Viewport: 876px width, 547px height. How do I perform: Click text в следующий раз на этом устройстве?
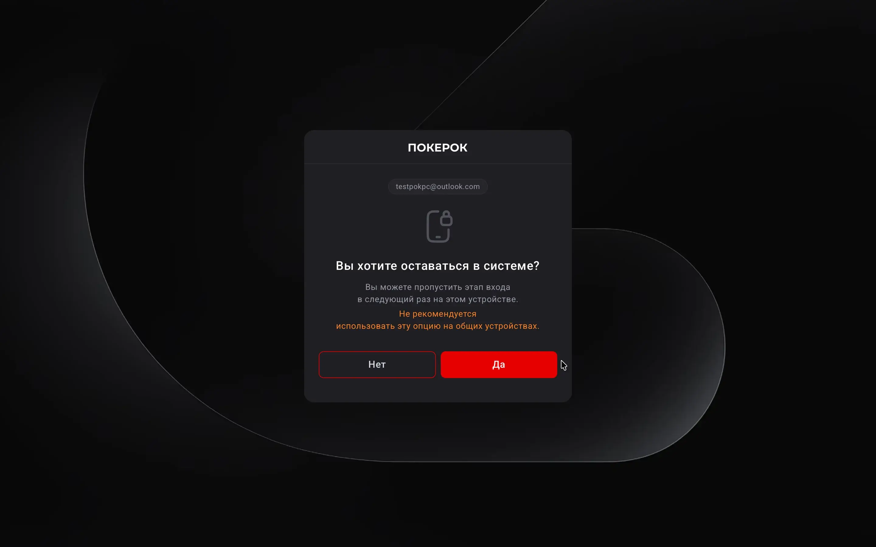point(438,300)
